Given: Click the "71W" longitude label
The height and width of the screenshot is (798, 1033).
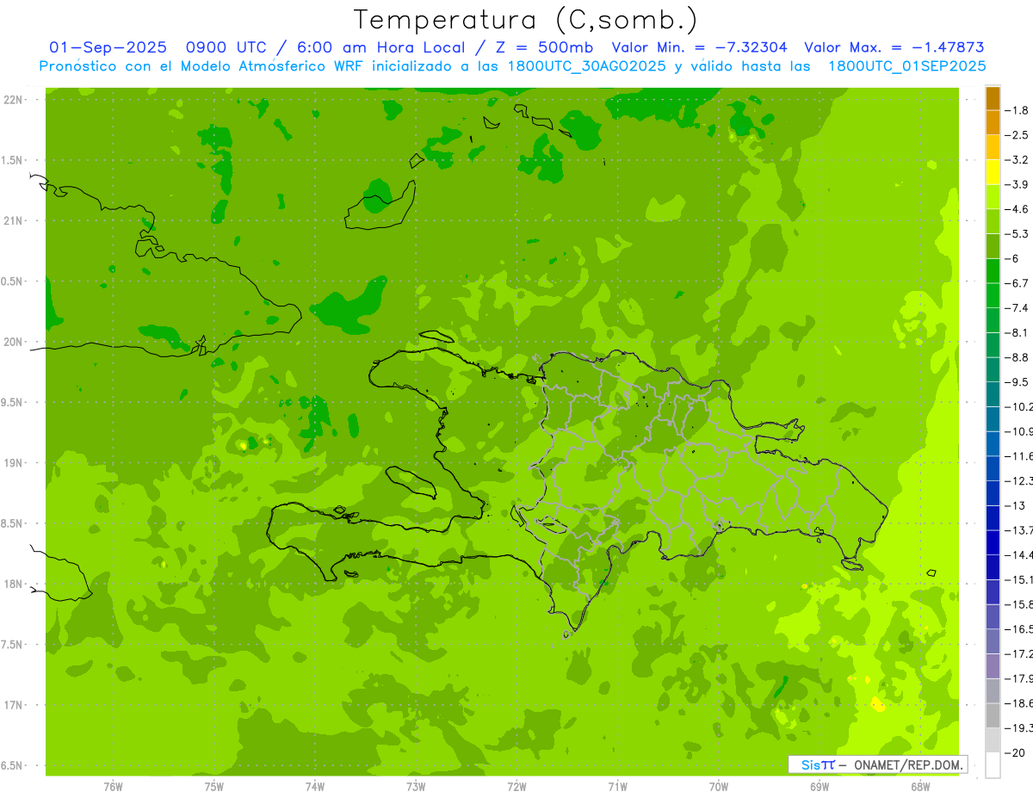Looking at the screenshot, I should [x=617, y=786].
